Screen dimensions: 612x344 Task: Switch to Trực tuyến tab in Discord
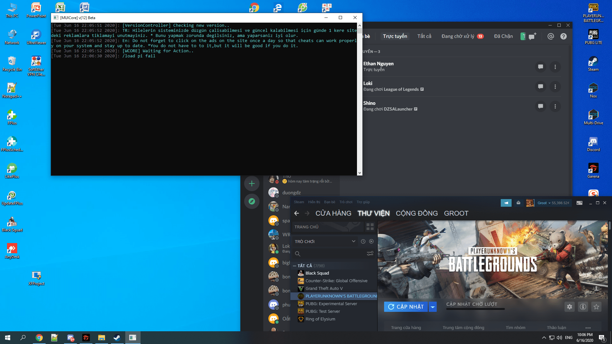coord(395,36)
